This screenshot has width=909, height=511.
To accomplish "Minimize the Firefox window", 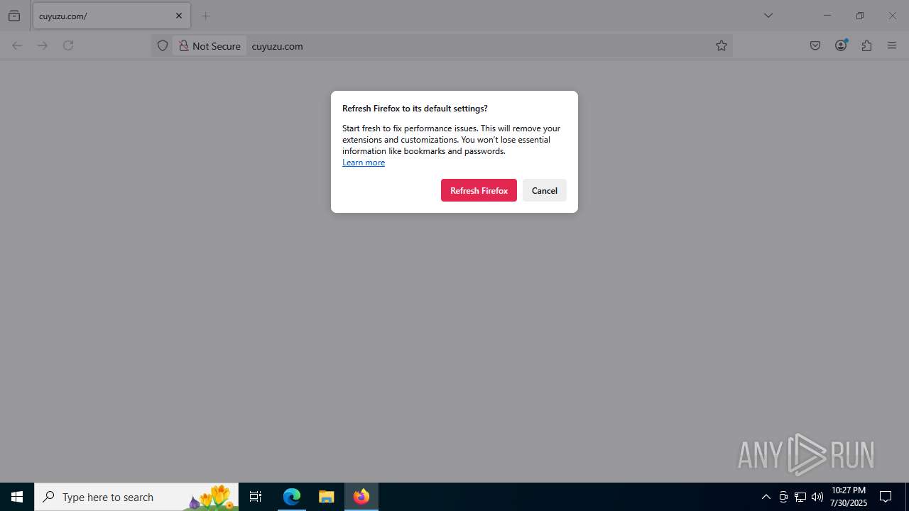I will (827, 16).
